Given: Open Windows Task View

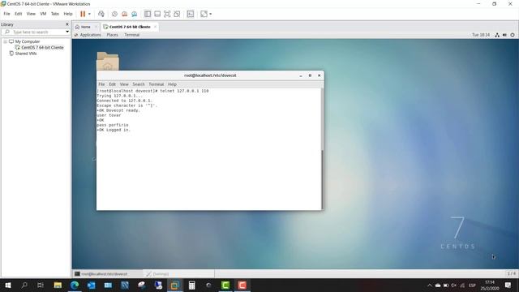Looking at the screenshot, I should click(x=41, y=285).
